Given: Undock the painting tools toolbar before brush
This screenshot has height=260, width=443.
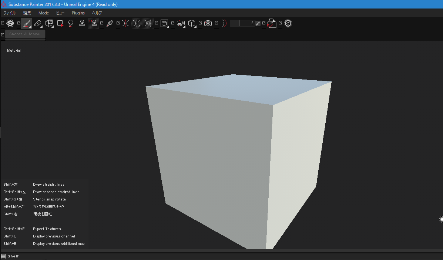Looking at the screenshot, I should 19,23.
